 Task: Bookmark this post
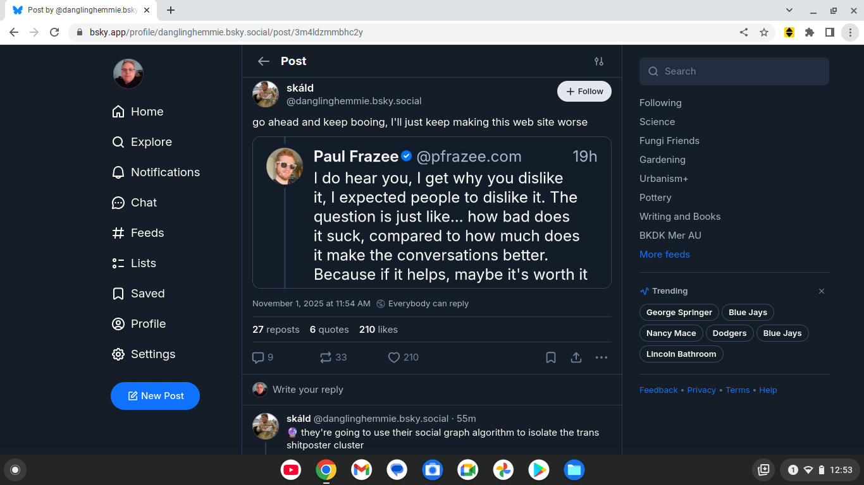pos(551,357)
